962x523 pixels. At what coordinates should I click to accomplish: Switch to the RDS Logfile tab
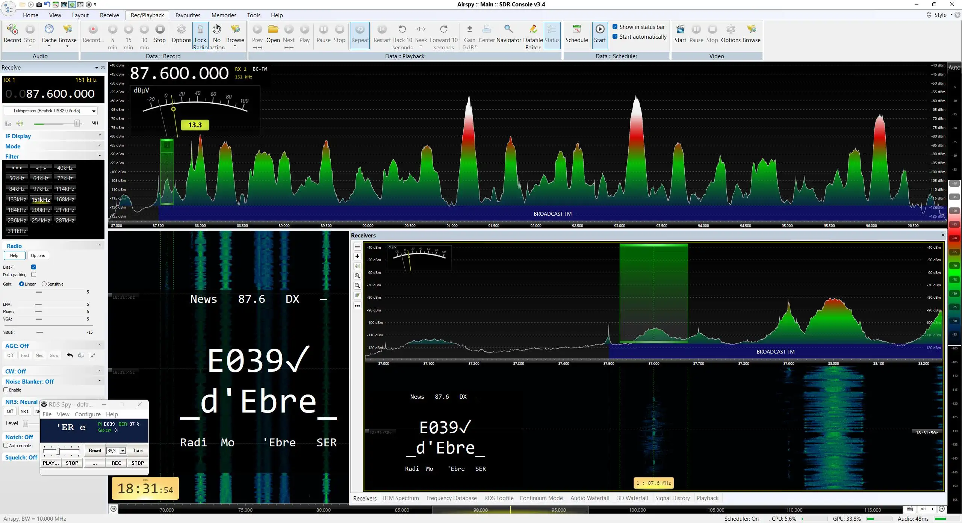tap(499, 498)
